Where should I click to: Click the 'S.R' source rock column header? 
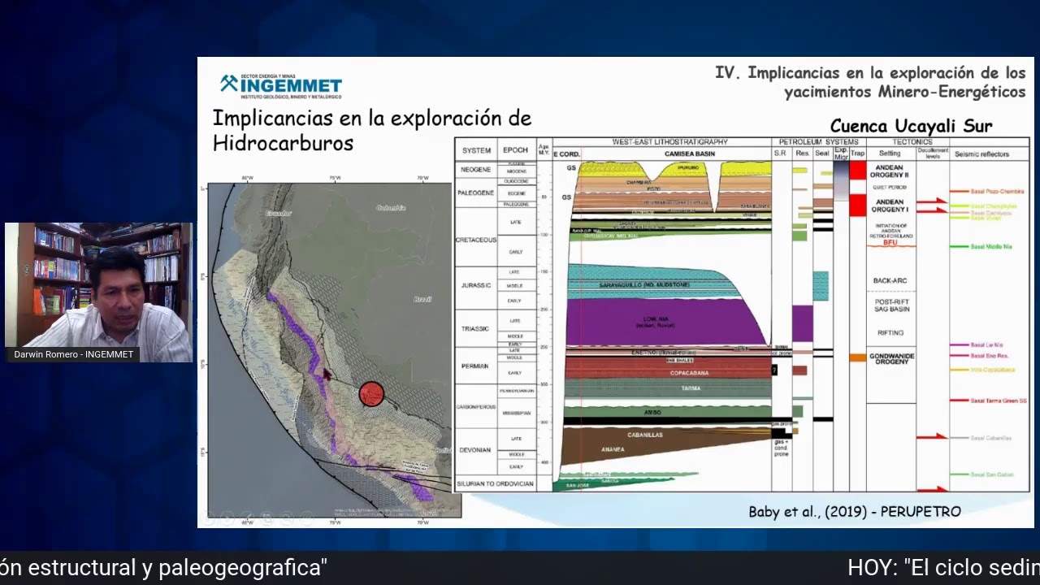tap(780, 153)
